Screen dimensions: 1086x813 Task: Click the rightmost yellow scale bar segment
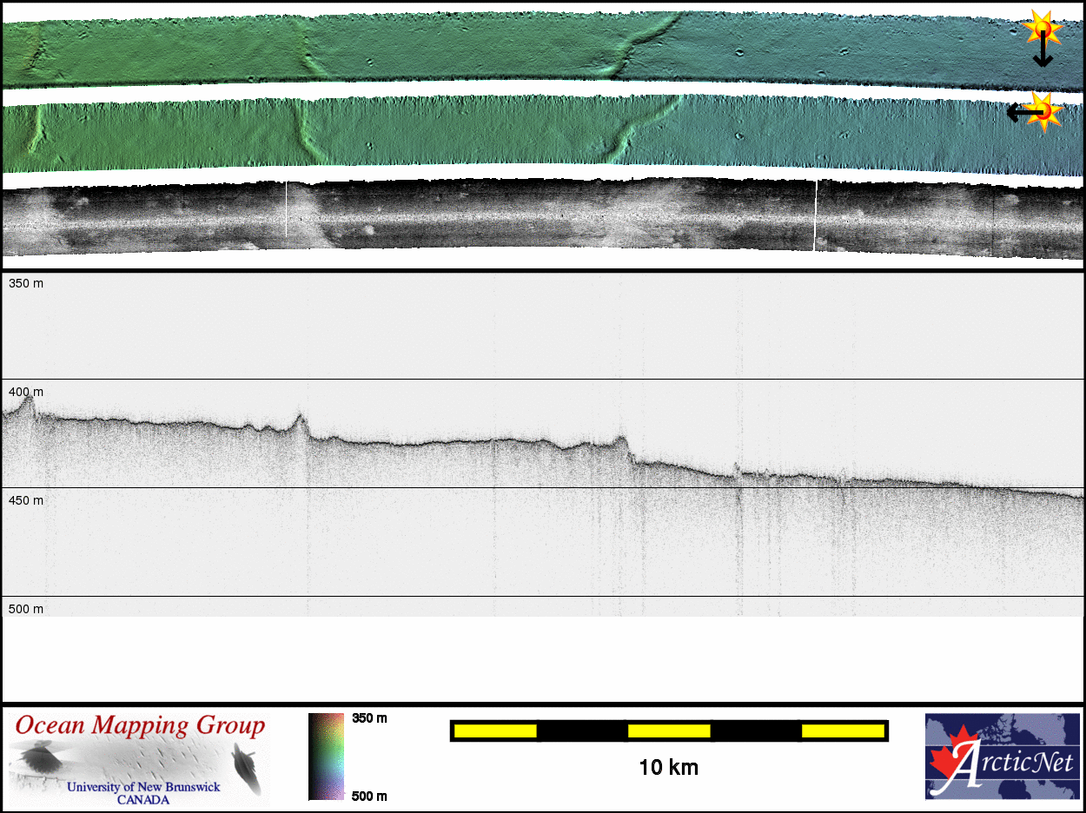(843, 731)
